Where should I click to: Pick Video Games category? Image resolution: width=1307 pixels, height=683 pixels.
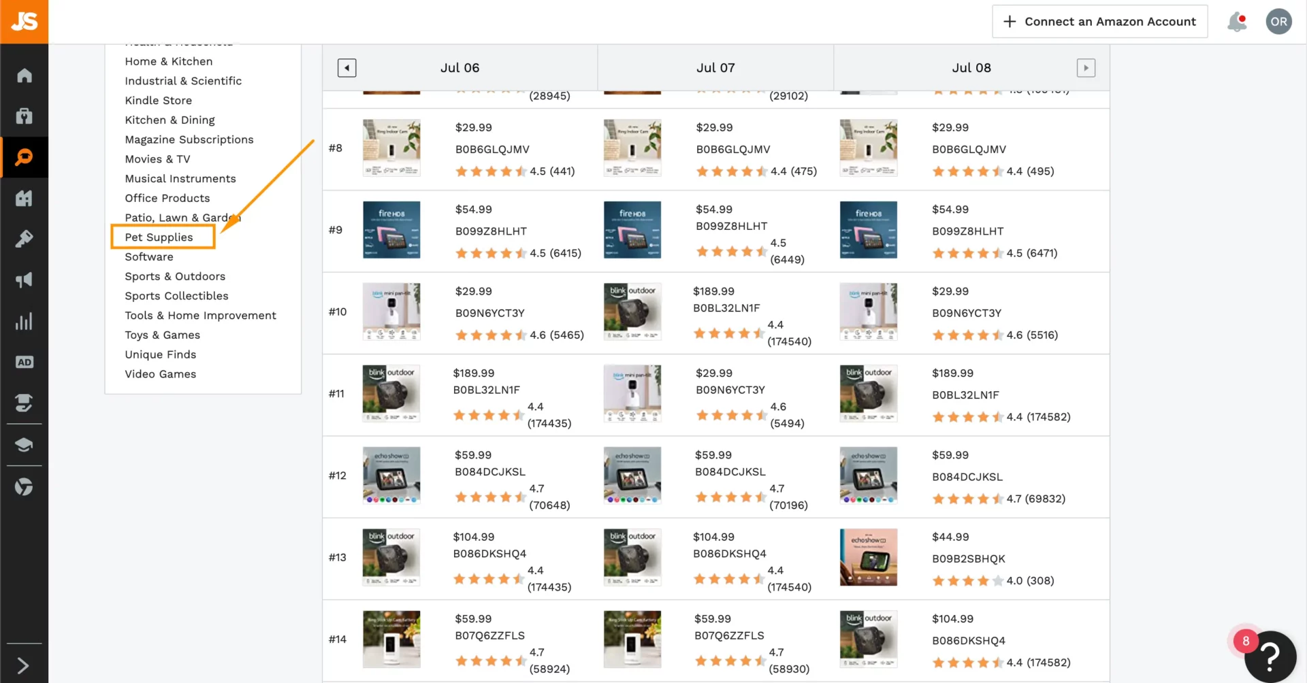click(x=160, y=375)
